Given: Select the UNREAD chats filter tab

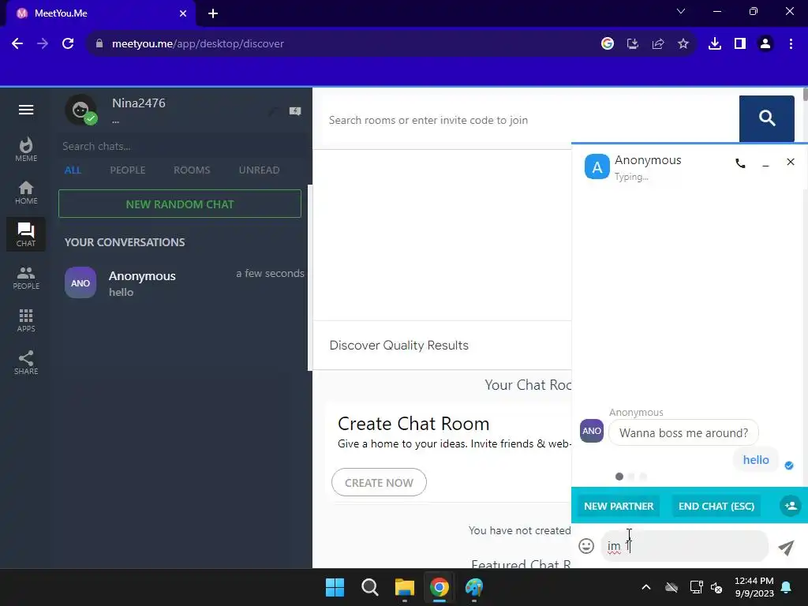Looking at the screenshot, I should click(x=259, y=170).
